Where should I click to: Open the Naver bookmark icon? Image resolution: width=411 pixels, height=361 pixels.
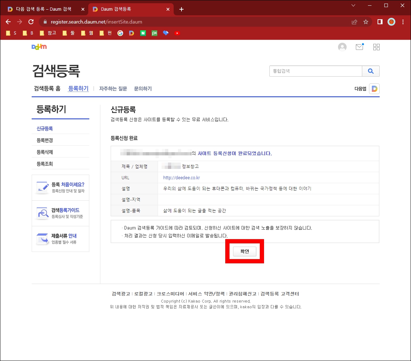143,33
